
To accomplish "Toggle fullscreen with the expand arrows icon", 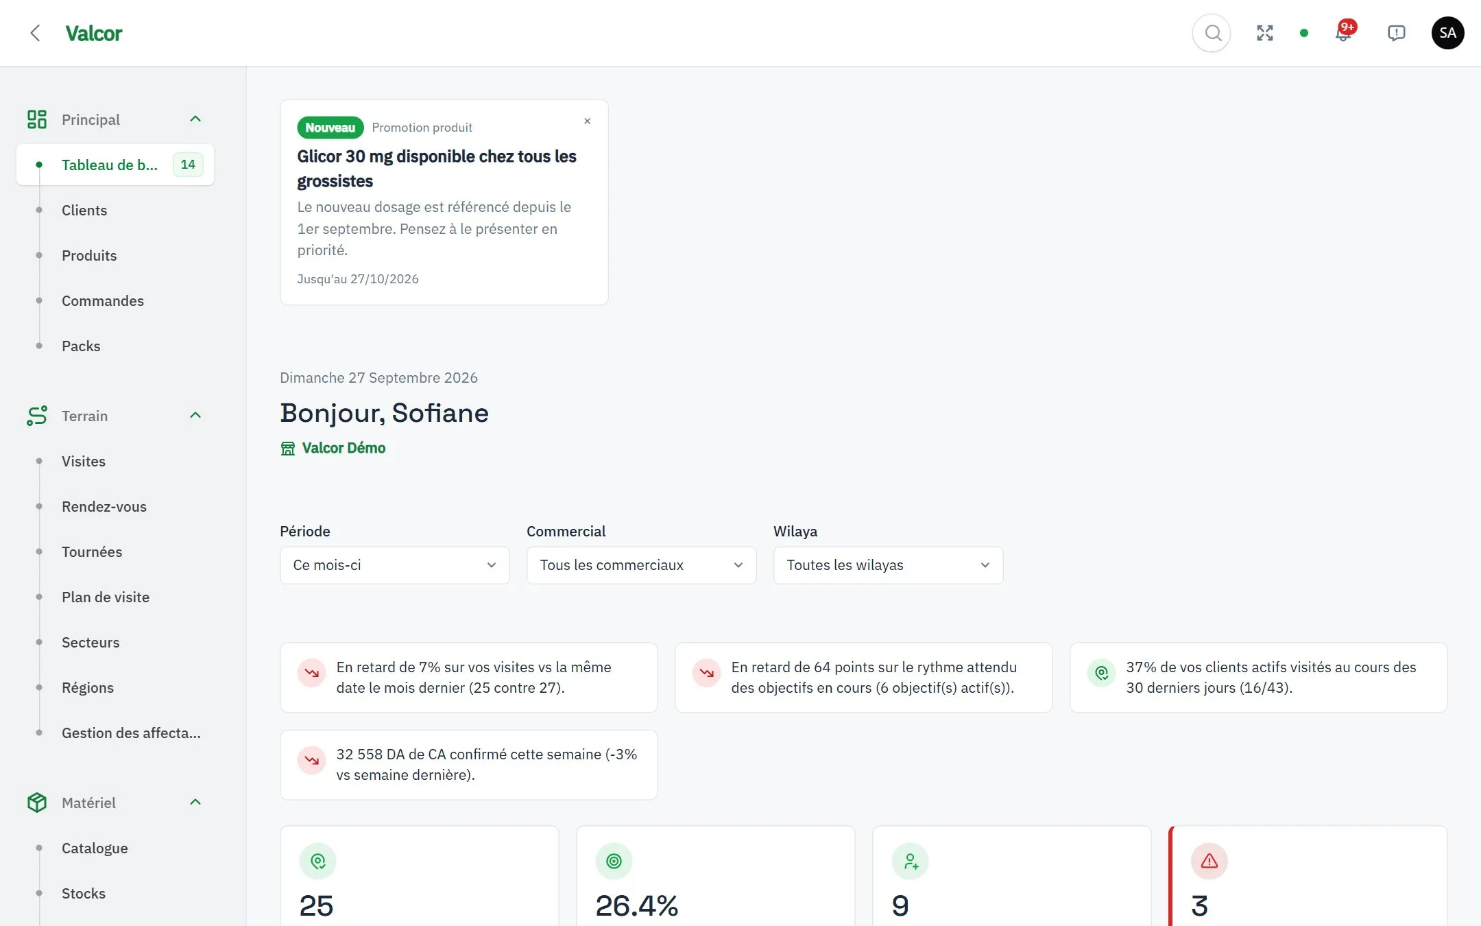I will 1265,33.
